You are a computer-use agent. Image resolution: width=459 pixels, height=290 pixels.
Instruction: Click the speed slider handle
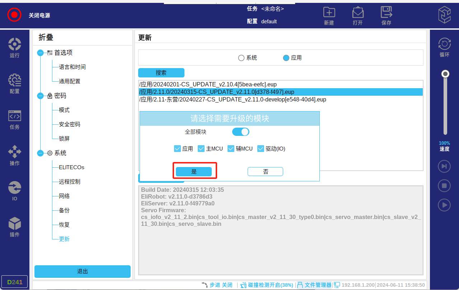point(445,74)
